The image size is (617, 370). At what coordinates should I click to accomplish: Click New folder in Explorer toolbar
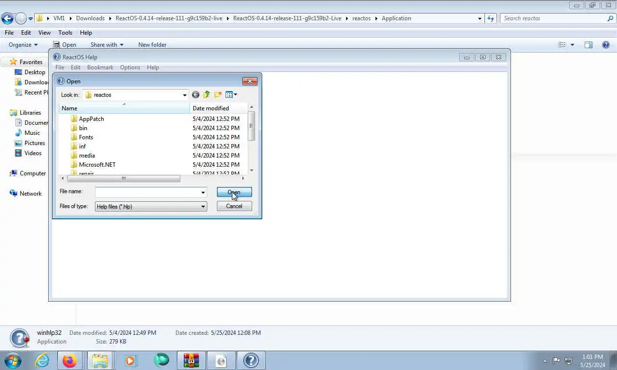(152, 45)
